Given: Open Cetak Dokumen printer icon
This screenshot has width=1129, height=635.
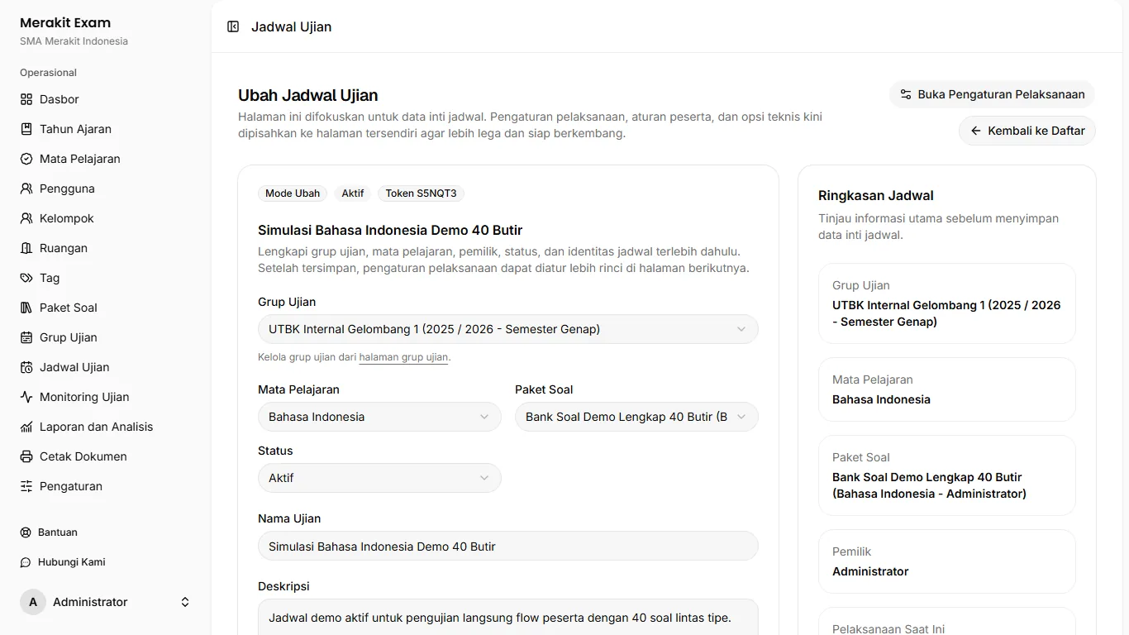Looking at the screenshot, I should 26,456.
